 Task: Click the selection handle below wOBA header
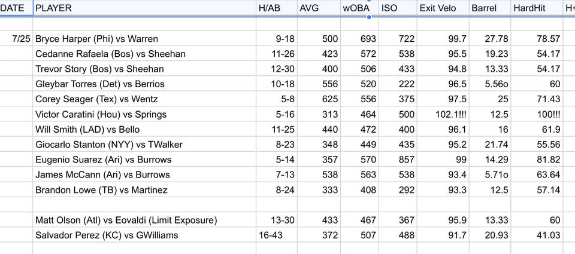click(368, 17)
